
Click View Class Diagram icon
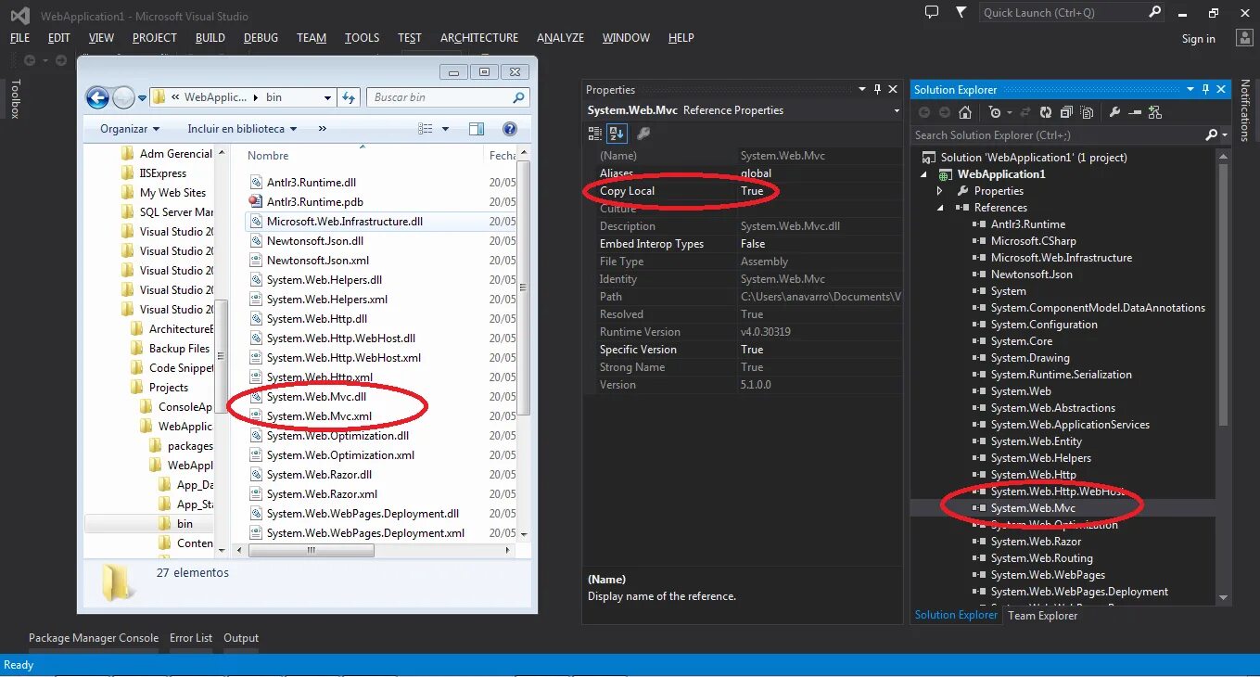[1154, 112]
